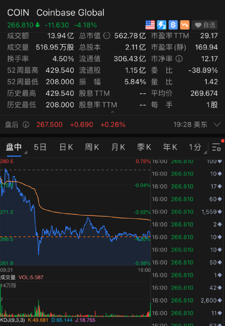Select the 盘中 intraday tab
Screen dimensions: 225x326
(14, 147)
